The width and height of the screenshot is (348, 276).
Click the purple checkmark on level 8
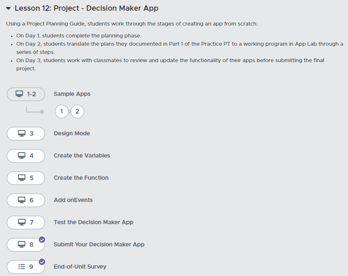(x=42, y=239)
